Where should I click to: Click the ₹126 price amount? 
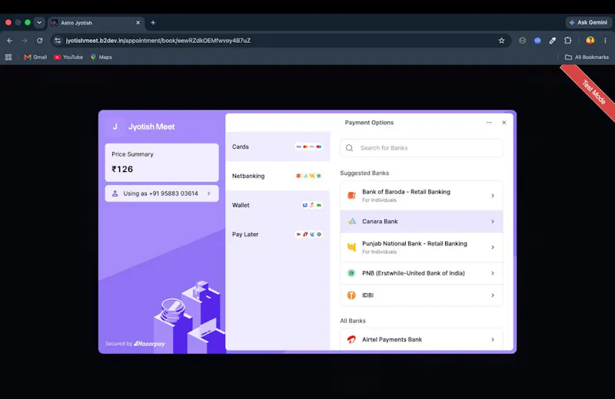(122, 169)
